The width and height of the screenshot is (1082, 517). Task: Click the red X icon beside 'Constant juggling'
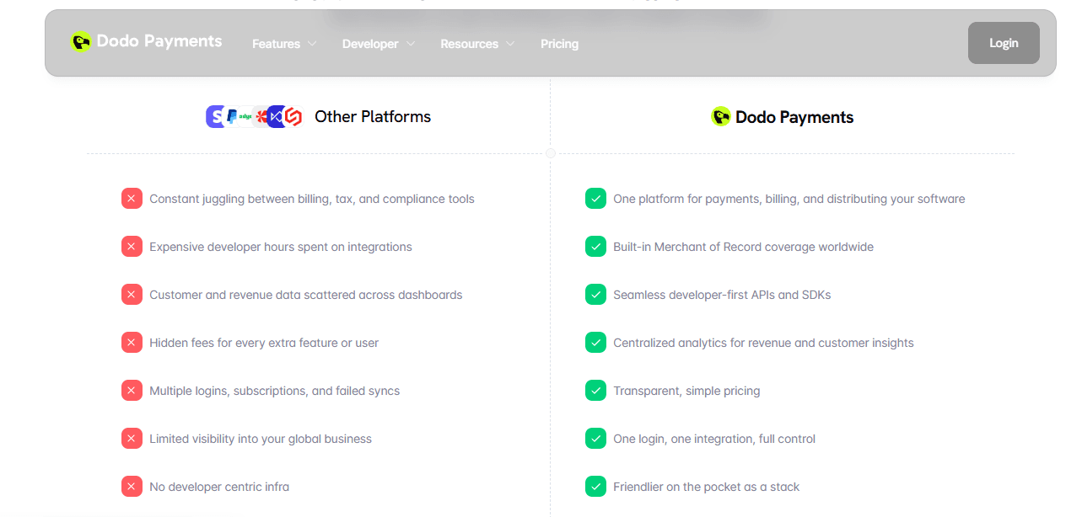(132, 199)
